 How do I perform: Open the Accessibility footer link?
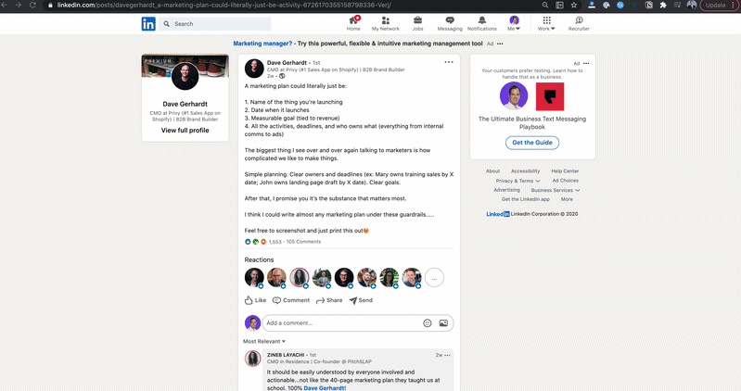525,170
